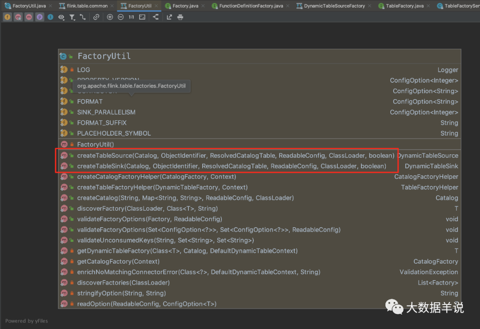Open the Factory.java tab
This screenshot has height=329, width=480.
pos(185,6)
